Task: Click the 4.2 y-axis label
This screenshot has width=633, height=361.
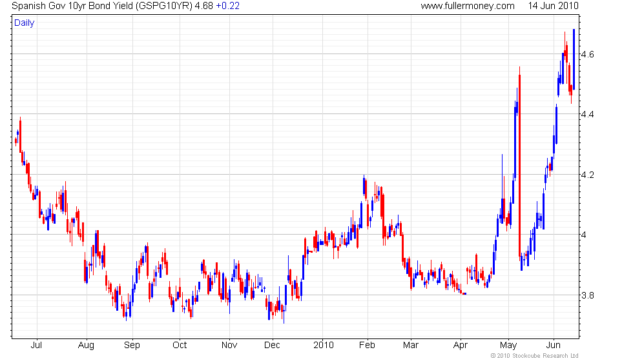Action: (587, 175)
